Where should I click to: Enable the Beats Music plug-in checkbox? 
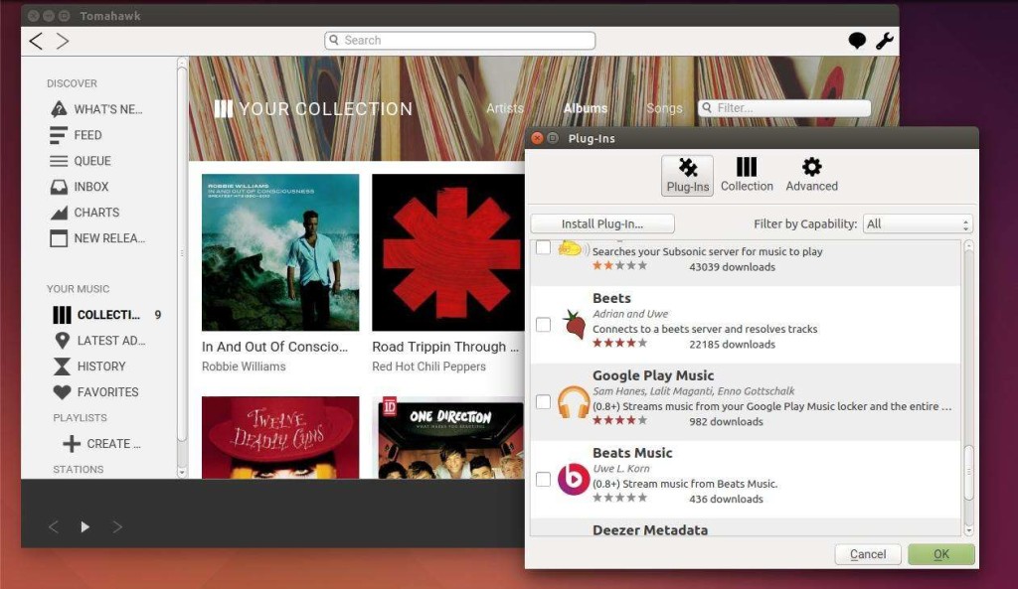(x=544, y=480)
